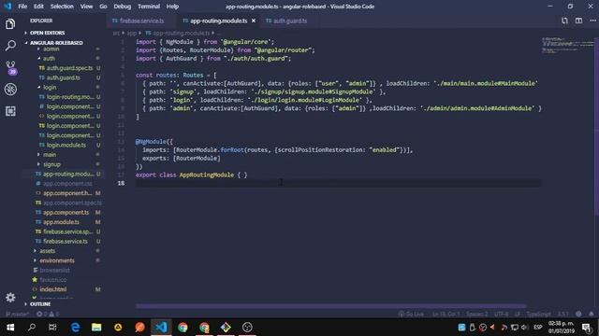The image size is (599, 336).
Task: Click the editor horizontal scrollbar
Action: [330, 306]
